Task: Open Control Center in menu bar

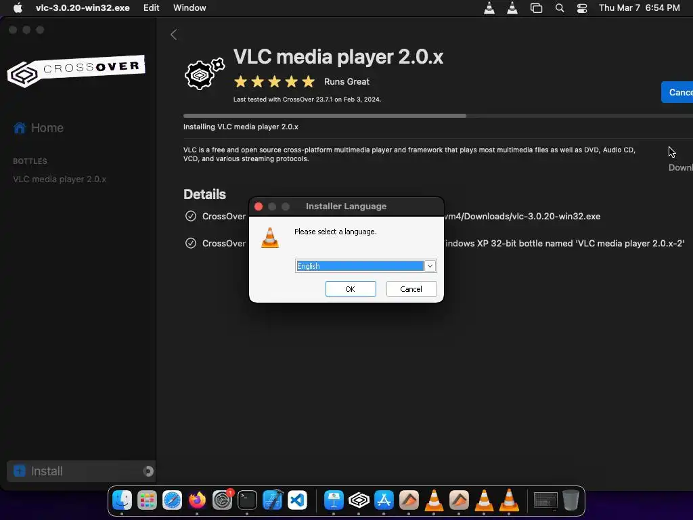Action: [x=582, y=7]
